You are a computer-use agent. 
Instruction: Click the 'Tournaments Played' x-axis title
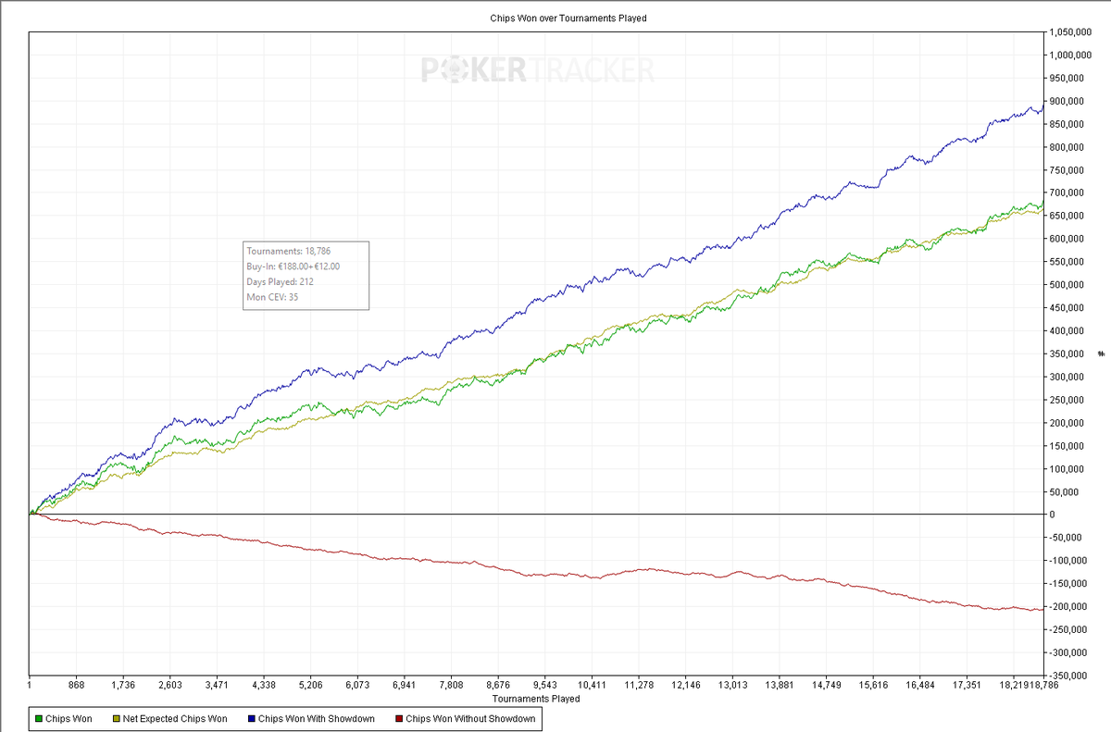536,699
